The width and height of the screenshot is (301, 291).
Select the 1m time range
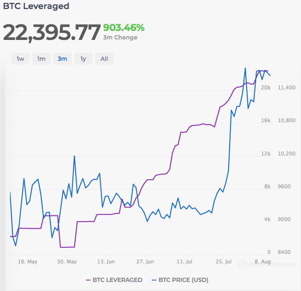click(x=41, y=58)
